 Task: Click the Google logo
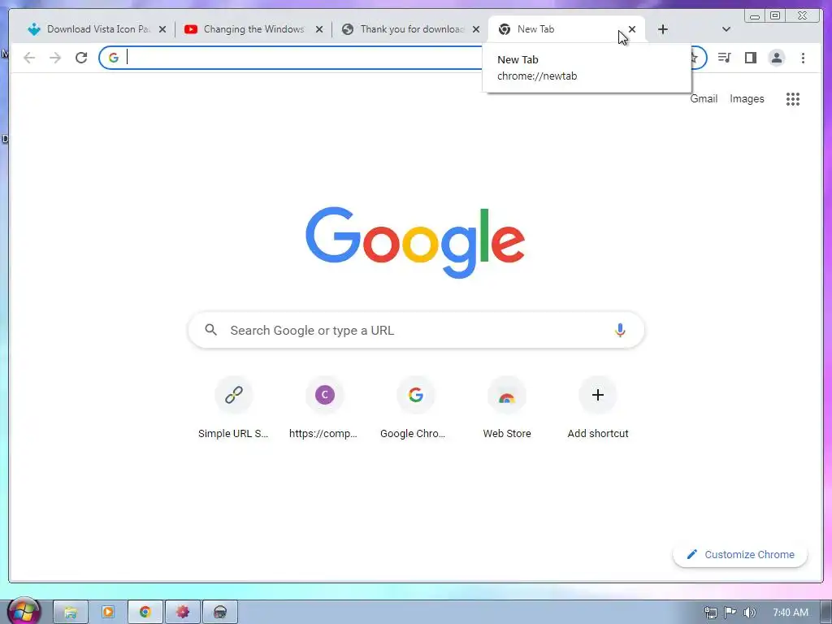(415, 242)
